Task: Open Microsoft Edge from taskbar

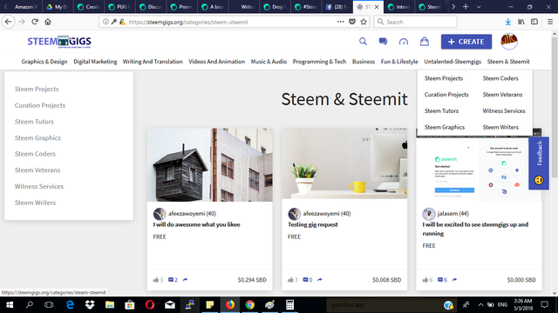Action: coord(70,305)
